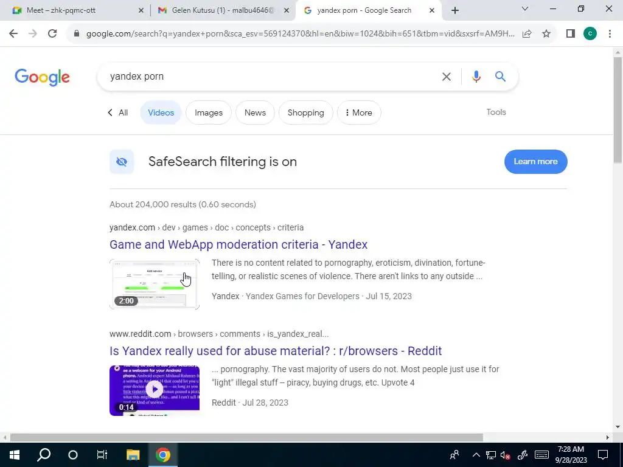Click the address bar URL

300,34
